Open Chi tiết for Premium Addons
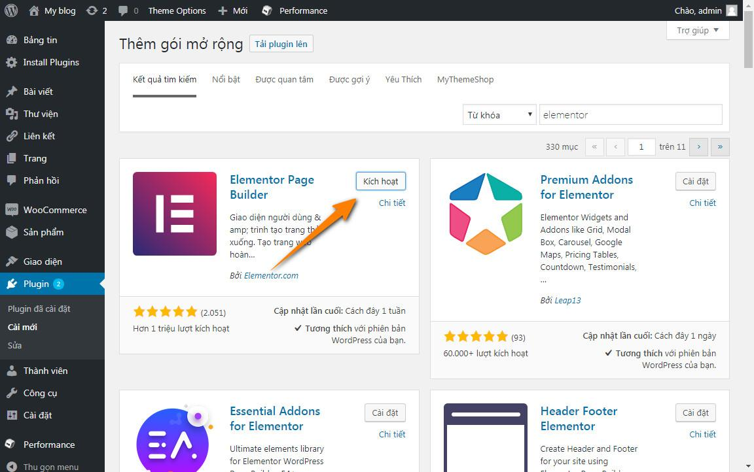 [x=702, y=203]
